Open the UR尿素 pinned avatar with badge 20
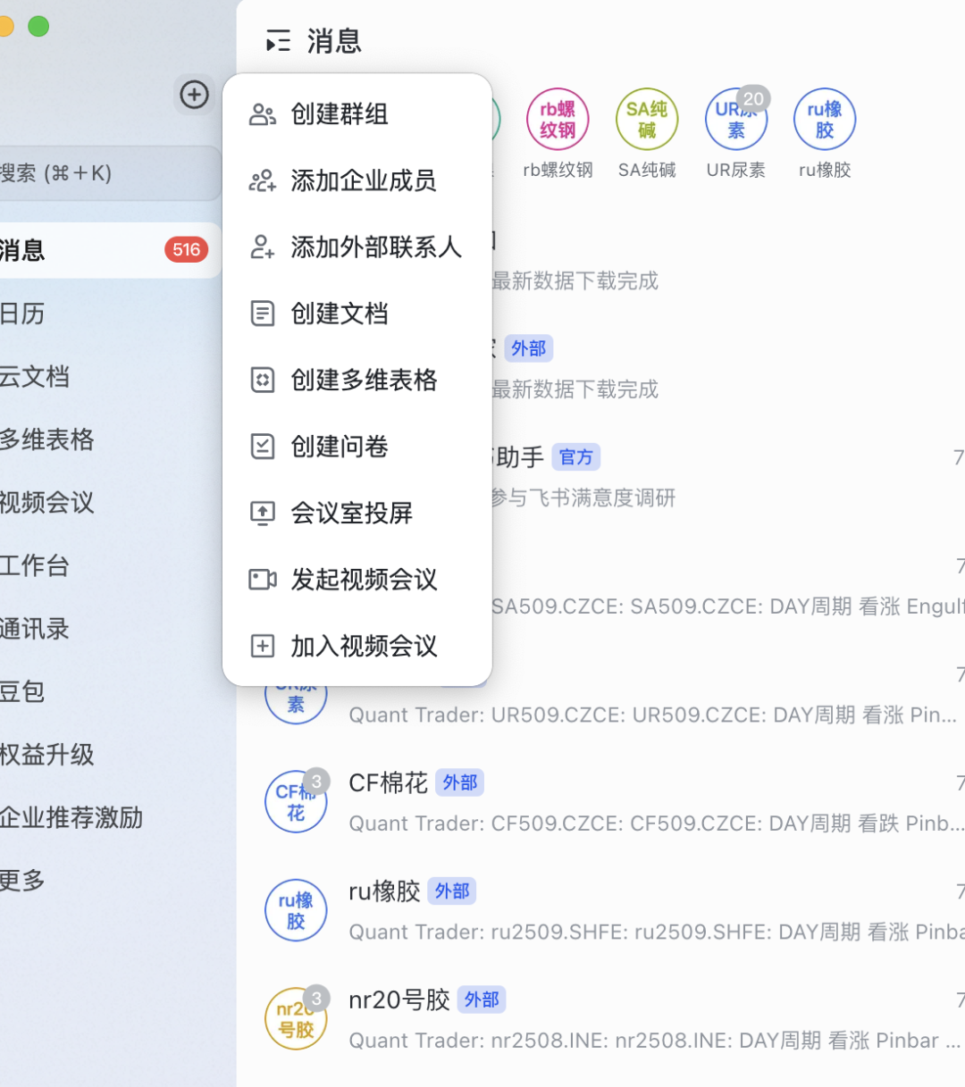The height and width of the screenshot is (1087, 965). [736, 120]
